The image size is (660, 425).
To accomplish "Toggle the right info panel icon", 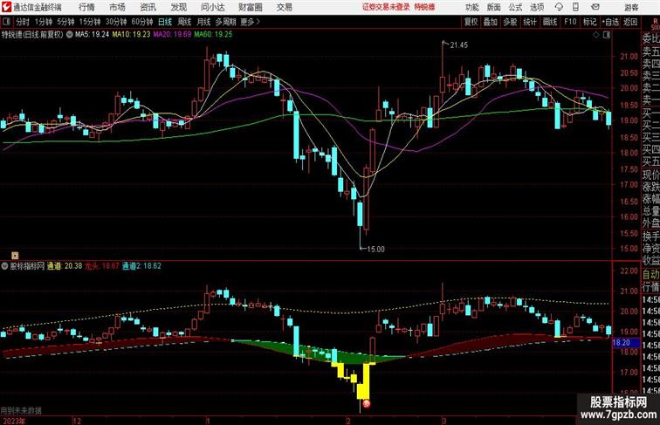I will point(607,35).
